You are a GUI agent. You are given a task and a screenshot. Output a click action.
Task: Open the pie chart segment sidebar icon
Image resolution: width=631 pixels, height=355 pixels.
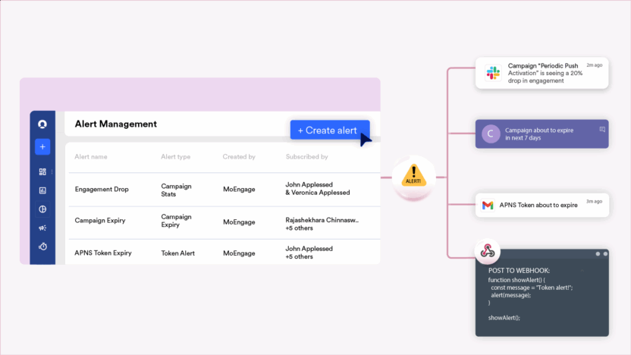point(42,209)
